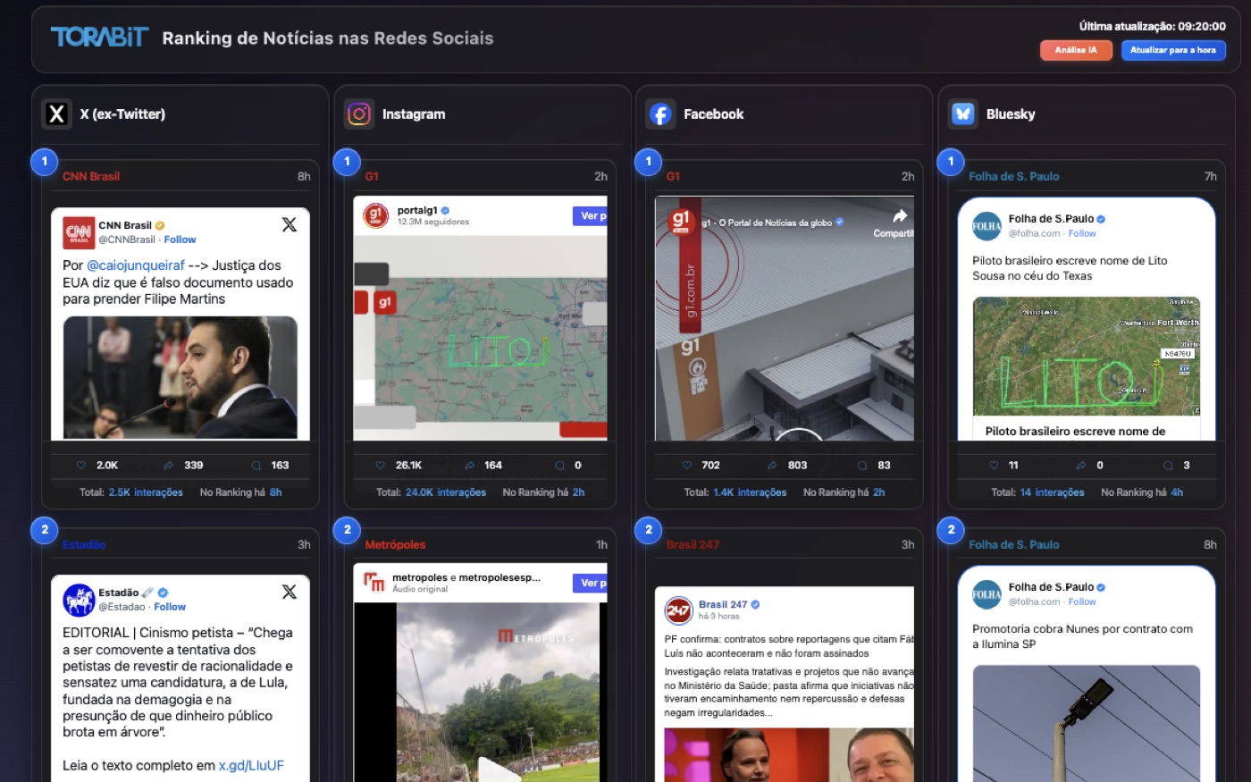Open the Brasil 247 page name link

[x=723, y=604]
